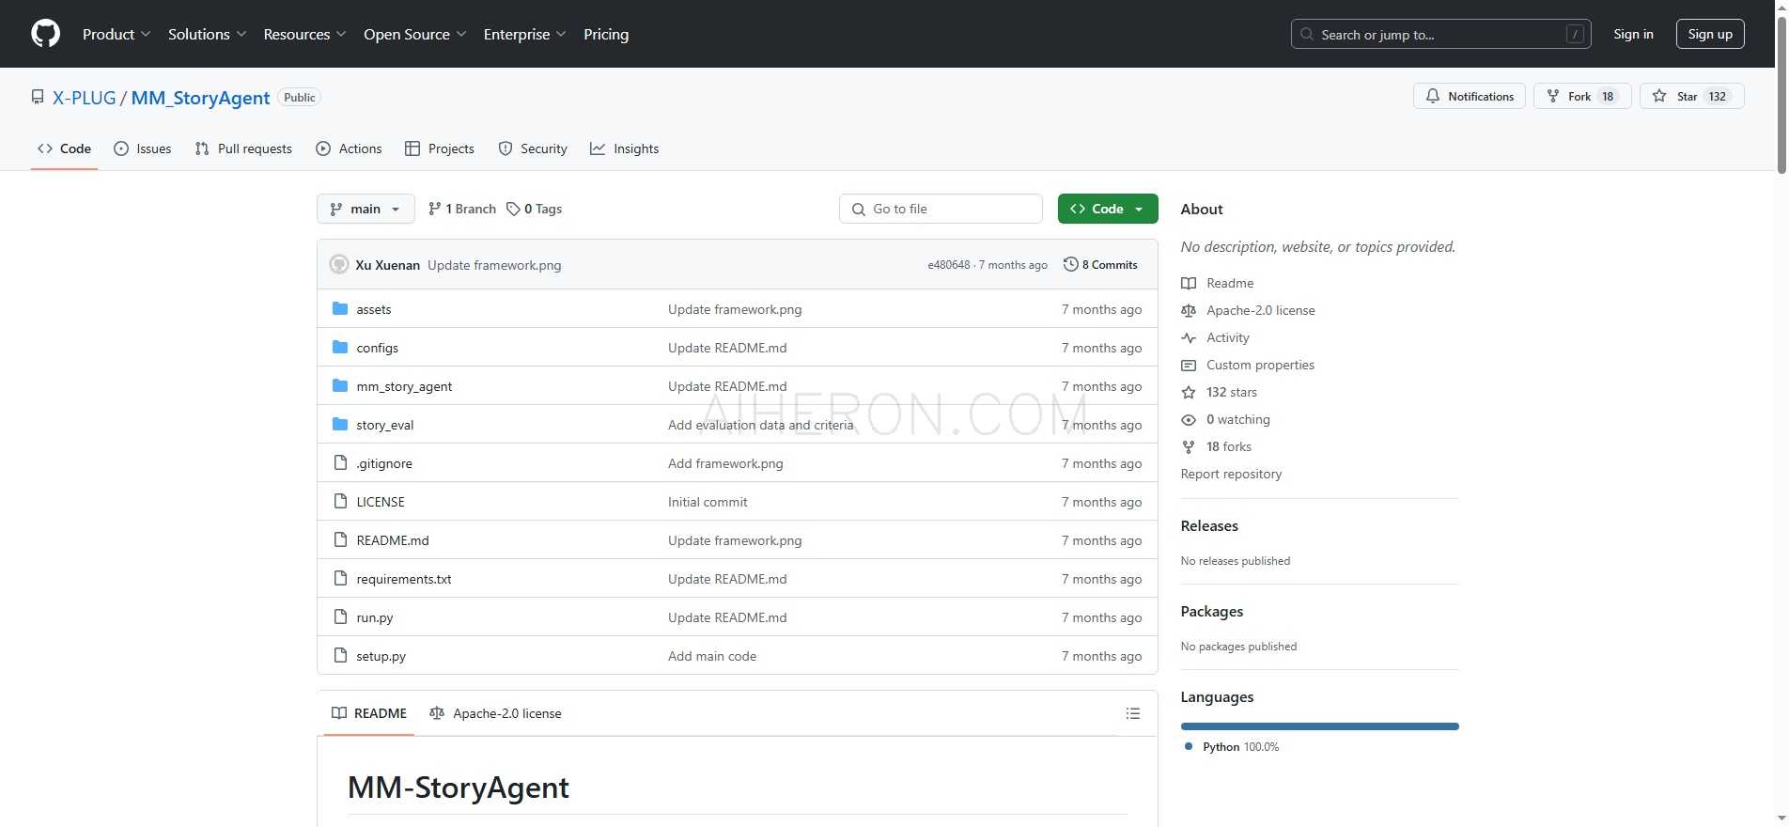The image size is (1789, 827).
Task: Expand the Solutions menu
Action: tap(207, 34)
